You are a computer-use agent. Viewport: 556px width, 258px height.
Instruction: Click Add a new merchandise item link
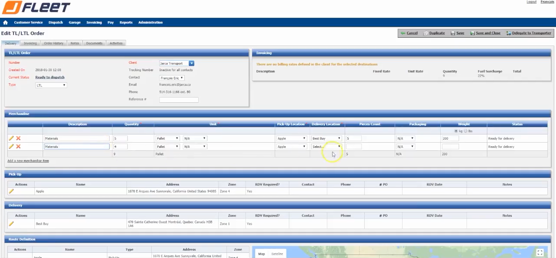click(x=28, y=161)
